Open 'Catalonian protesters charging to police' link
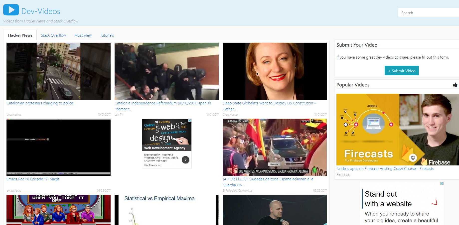This screenshot has height=225, width=459. point(40,103)
